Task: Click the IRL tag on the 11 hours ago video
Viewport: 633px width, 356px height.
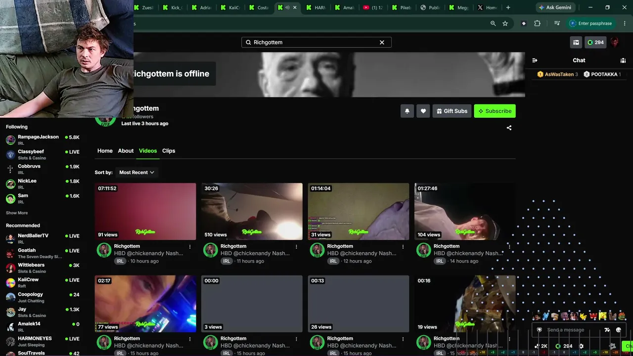Action: pos(226,261)
